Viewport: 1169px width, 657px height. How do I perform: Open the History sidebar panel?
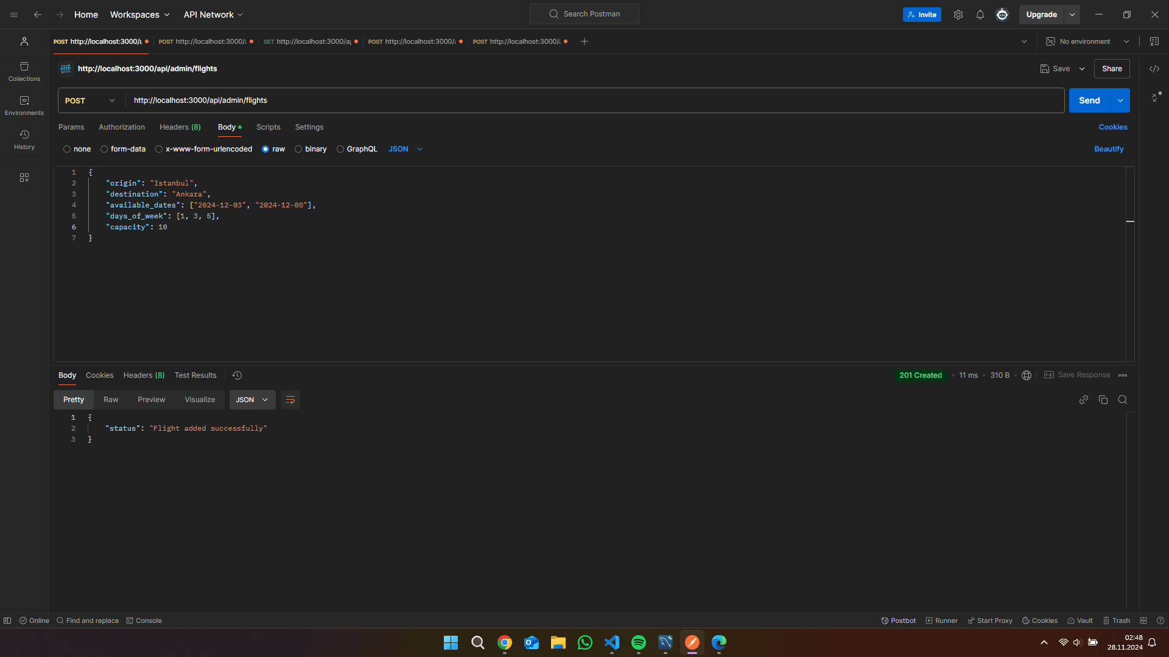(24, 139)
